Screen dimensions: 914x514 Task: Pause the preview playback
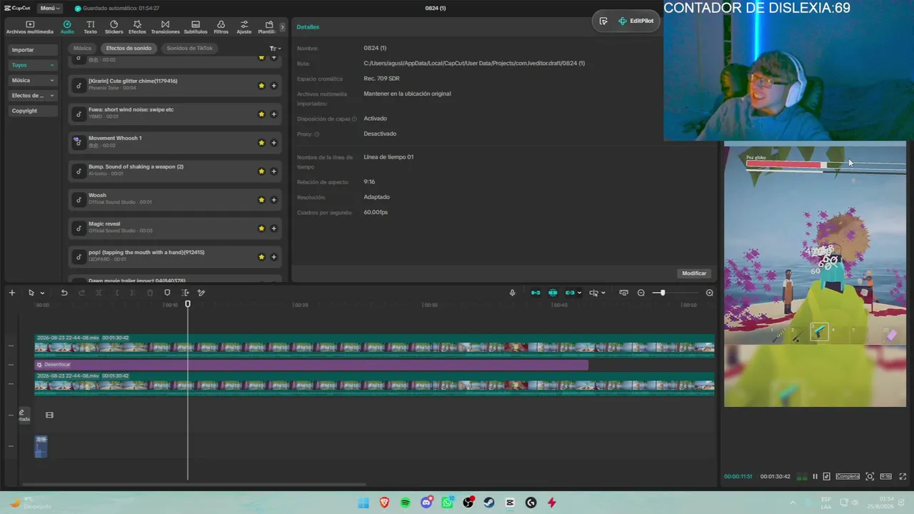pos(815,476)
